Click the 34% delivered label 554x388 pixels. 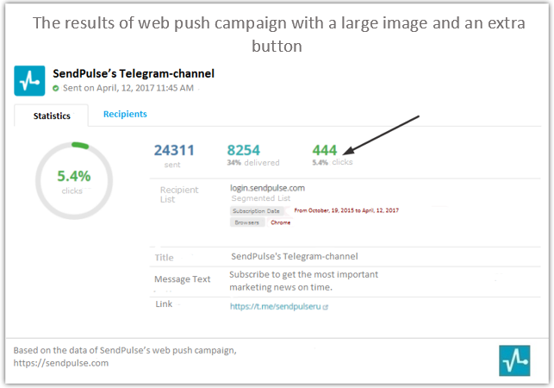(x=253, y=163)
